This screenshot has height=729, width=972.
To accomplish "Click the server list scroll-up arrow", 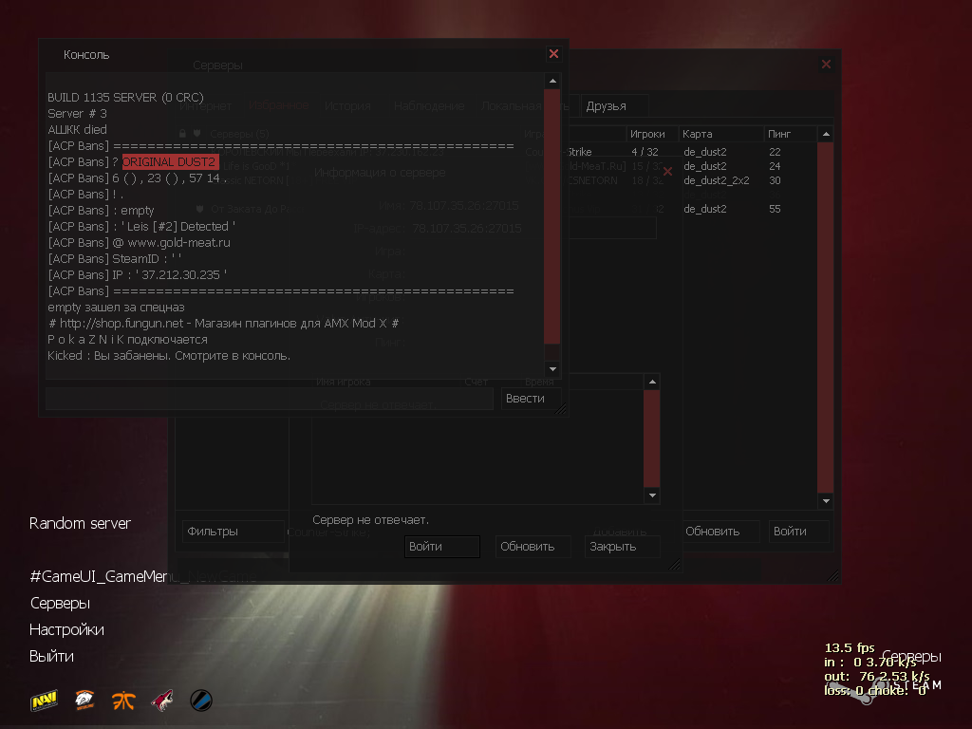I will (826, 134).
